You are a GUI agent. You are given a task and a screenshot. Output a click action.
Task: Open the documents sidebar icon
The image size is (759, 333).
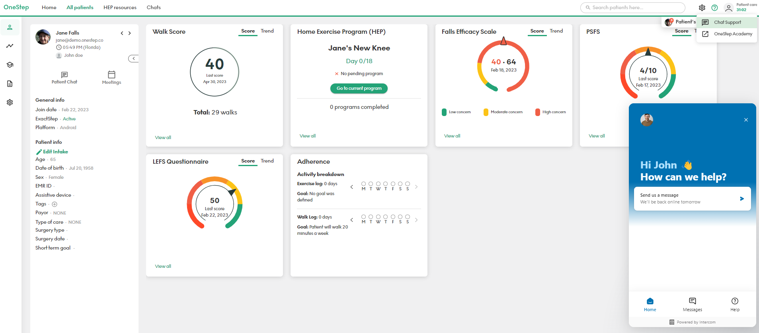10,83
